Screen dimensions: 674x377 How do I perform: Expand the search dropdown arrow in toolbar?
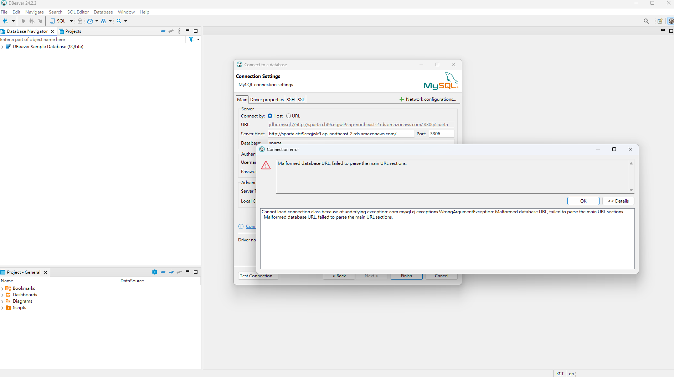125,21
